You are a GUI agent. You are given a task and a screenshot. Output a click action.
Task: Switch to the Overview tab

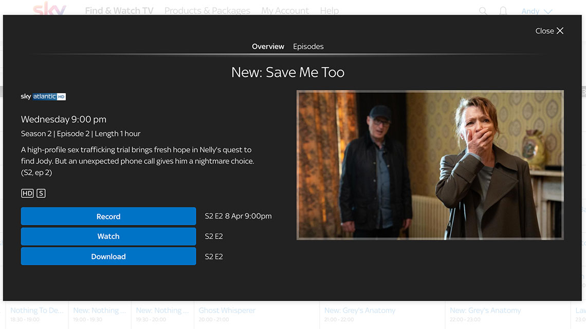[x=268, y=47]
